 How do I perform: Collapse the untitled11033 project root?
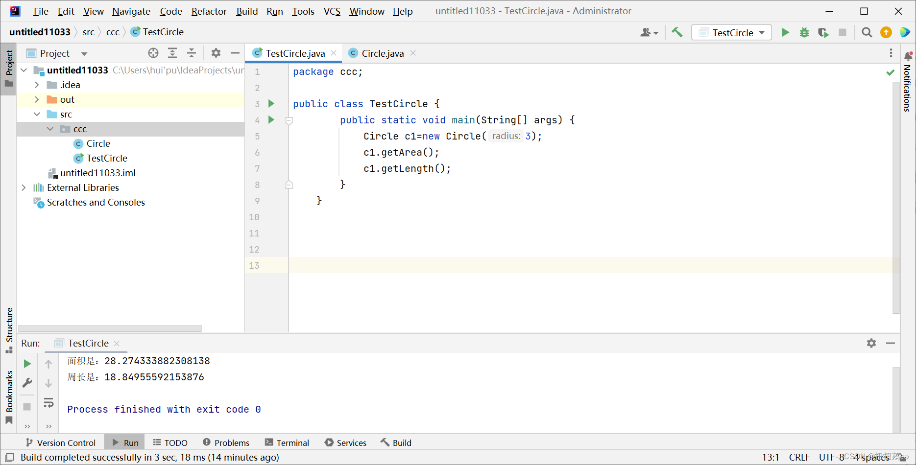point(24,70)
